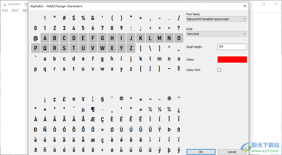Open the red Colour swatch picker
Screen dimensions: 282x155
[x=232, y=59]
